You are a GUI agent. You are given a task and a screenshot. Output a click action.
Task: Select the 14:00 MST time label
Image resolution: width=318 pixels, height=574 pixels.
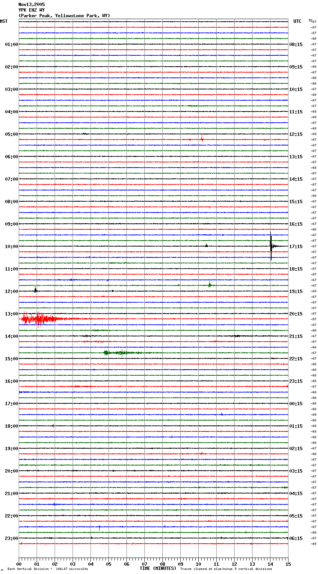pyautogui.click(x=12, y=336)
